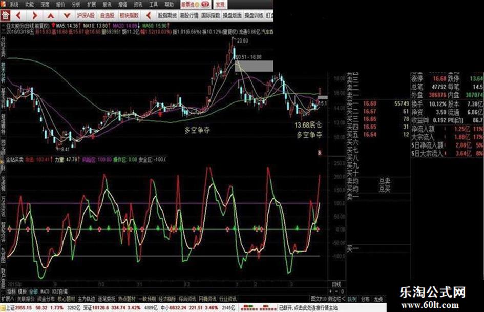
Task: Click the MA5 moving average label
Action: pyautogui.click(x=67, y=26)
